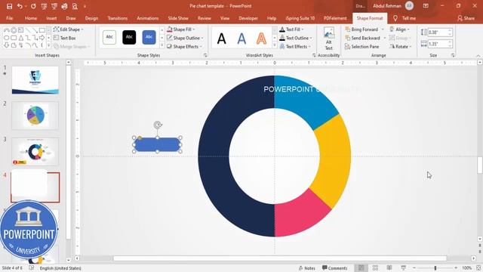483x272 pixels.
Task: Click the Share button
Action: [x=466, y=18]
